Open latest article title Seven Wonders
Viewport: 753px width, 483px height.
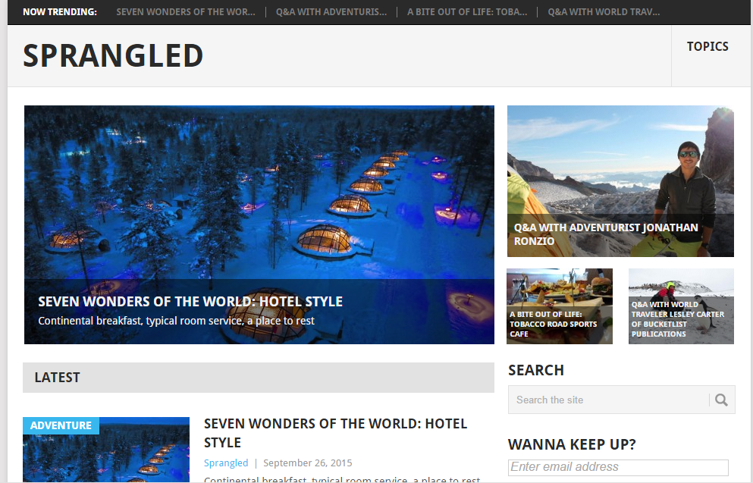335,433
